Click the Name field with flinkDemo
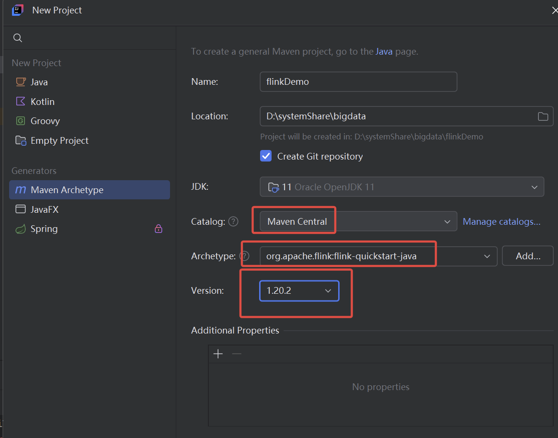 coord(358,81)
